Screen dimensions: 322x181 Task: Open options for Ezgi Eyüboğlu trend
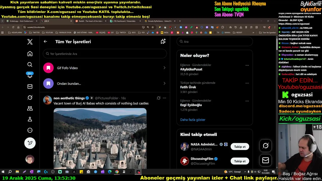coord(247,101)
